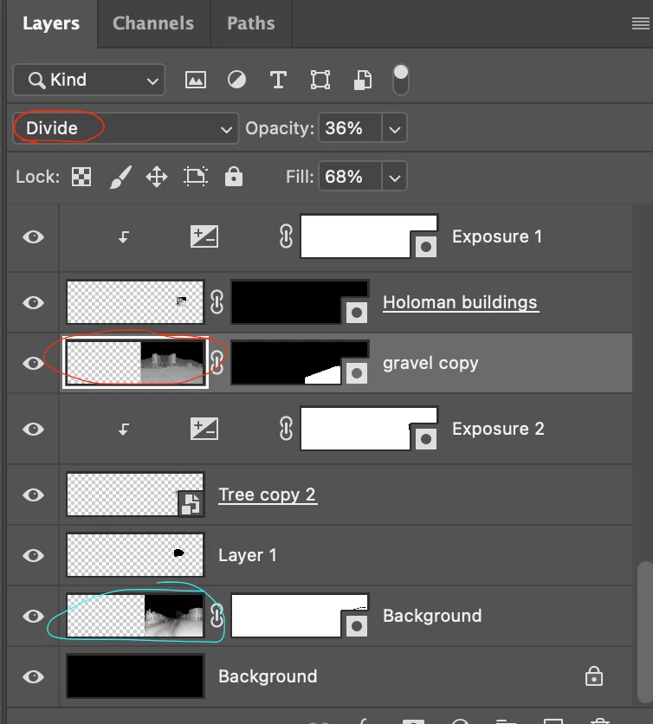Open the Opacity slider dropdown arrow
The width and height of the screenshot is (653, 724).
[394, 128]
